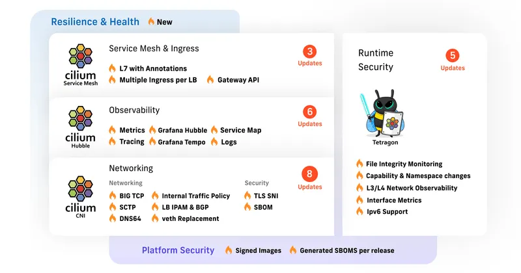Click flame icon next to Gateway API
Screen dimensions: 521x273
coord(210,79)
